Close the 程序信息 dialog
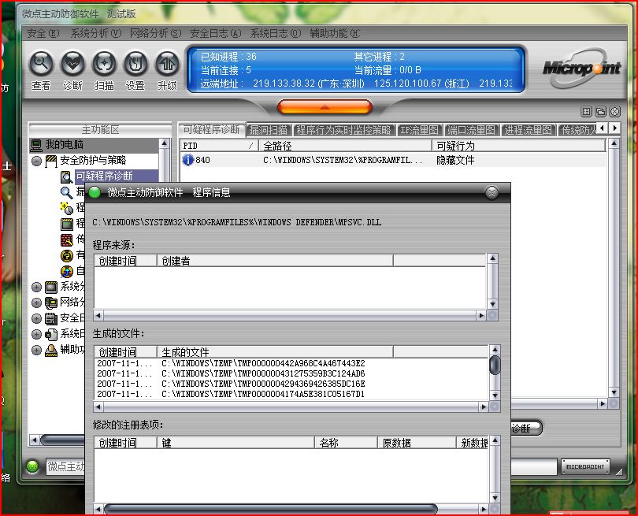This screenshot has height=516, width=638. [x=491, y=192]
